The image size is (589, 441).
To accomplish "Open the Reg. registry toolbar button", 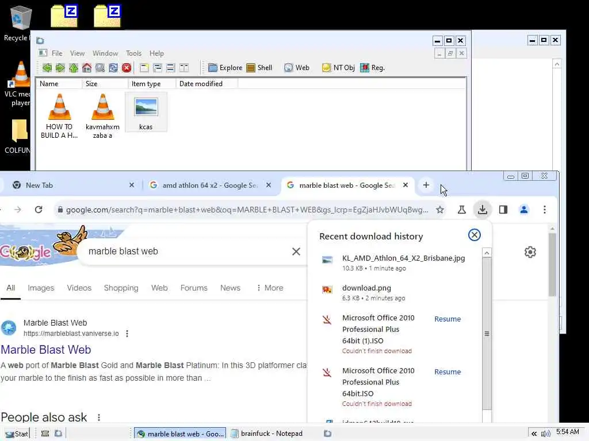I will [372, 68].
